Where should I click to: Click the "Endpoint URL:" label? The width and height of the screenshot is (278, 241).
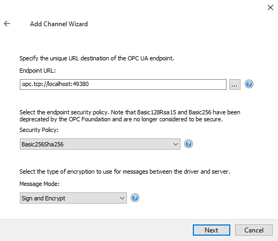point(37,71)
